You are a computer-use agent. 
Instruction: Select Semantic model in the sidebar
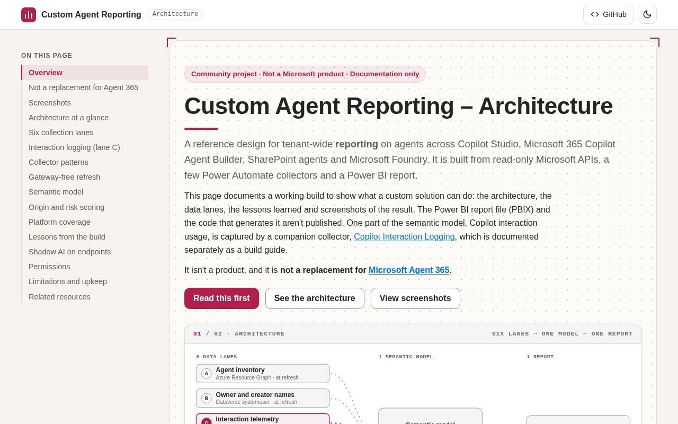[x=85, y=192]
